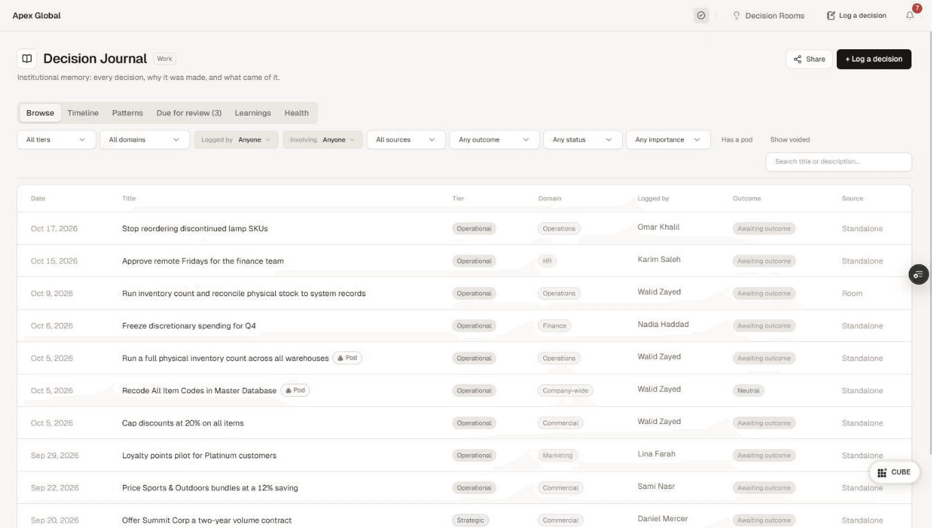Viewport: 932px width, 528px height.
Task: Open Stop reordering discontinued lamp SKUs
Action: 195,228
